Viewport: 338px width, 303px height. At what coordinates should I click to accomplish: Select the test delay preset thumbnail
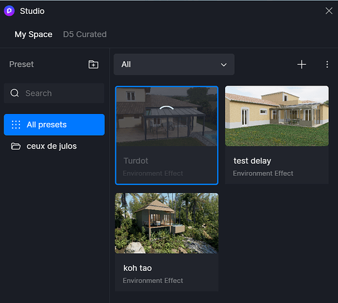pyautogui.click(x=277, y=116)
